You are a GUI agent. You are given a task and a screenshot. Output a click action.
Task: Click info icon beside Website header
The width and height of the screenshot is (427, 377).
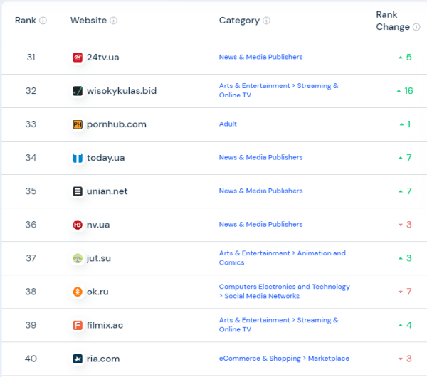click(114, 21)
